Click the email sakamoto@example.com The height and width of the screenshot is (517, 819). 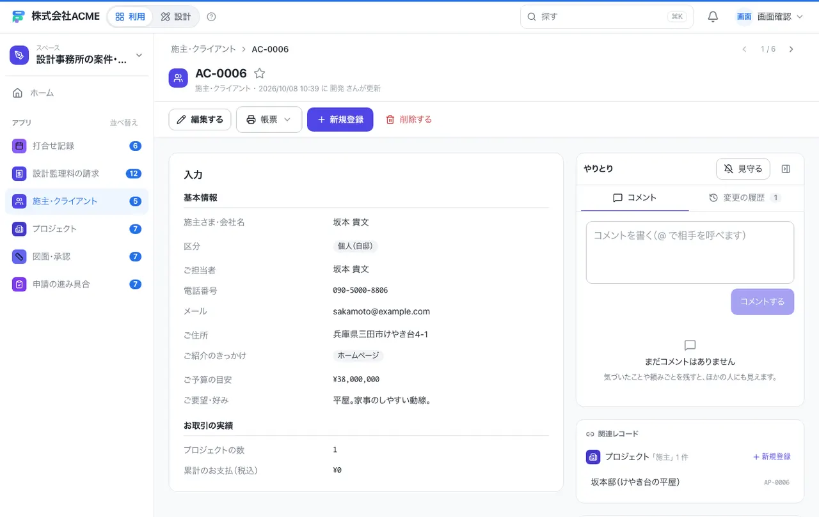[381, 312]
